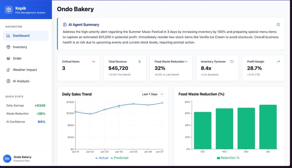Click the Kopik box logo icon
This screenshot has width=292, height=168.
pyautogui.click(x=9, y=10)
